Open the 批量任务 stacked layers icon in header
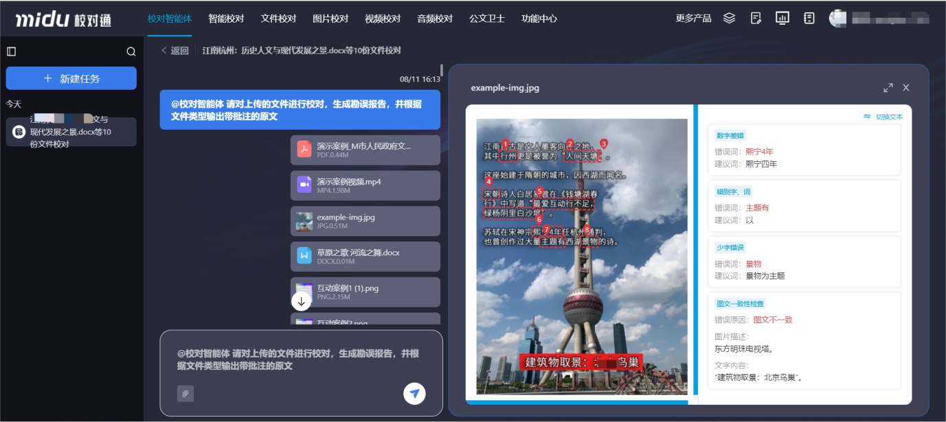946x422 pixels. 729,18
